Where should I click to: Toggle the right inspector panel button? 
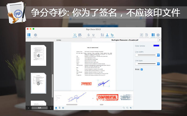(153, 35)
